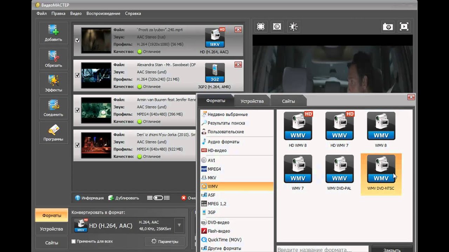Viewport: 449px width, 252px height.
Task: Click the Добавить (add video) icon
Action: coord(53,33)
